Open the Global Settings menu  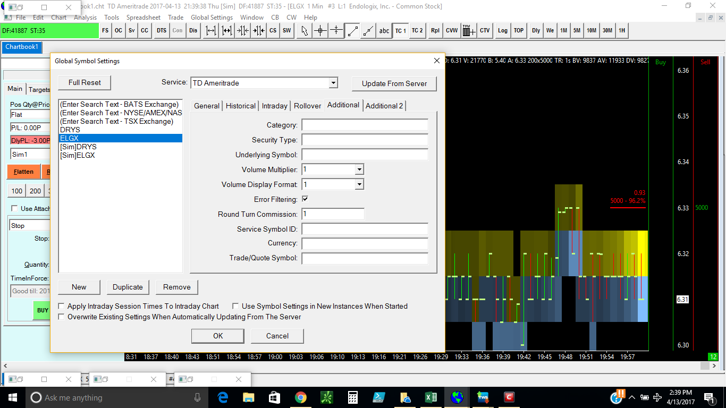click(x=212, y=18)
